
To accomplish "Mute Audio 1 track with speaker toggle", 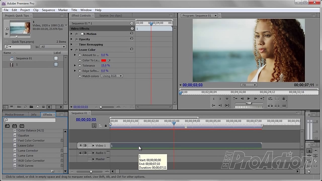I will (81, 153).
